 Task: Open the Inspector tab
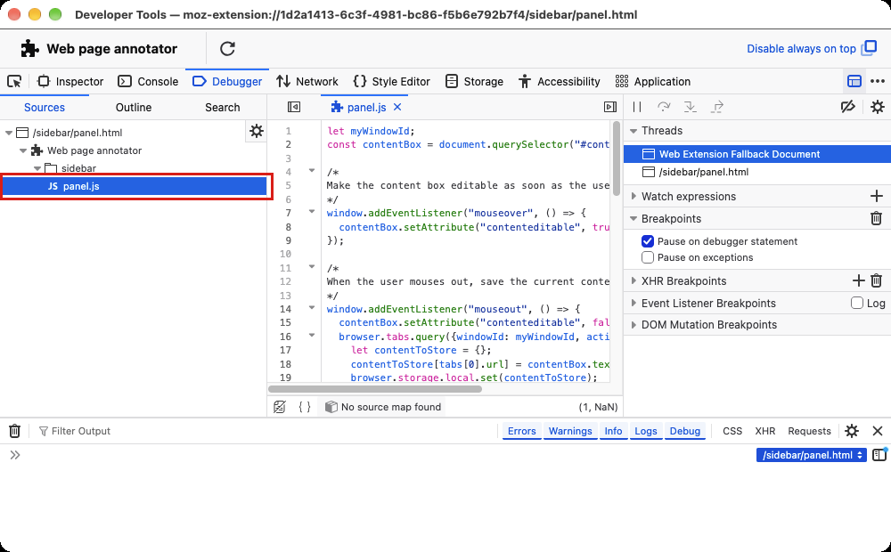click(x=70, y=82)
